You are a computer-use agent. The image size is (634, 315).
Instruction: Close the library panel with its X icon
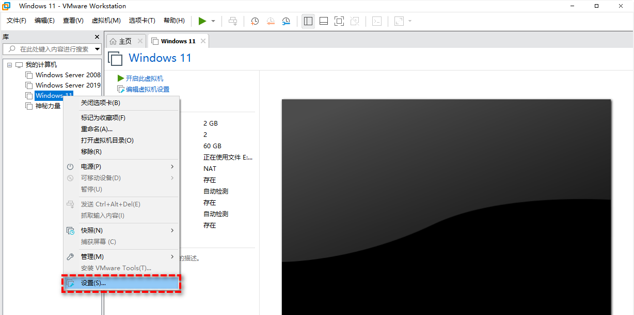click(x=97, y=37)
